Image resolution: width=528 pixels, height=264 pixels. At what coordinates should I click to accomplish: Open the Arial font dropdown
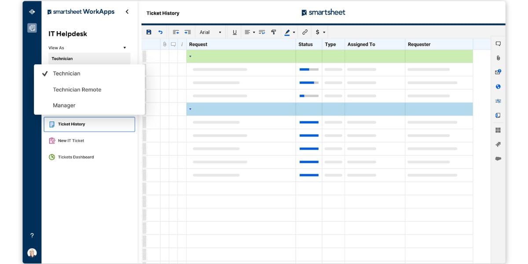click(x=210, y=32)
